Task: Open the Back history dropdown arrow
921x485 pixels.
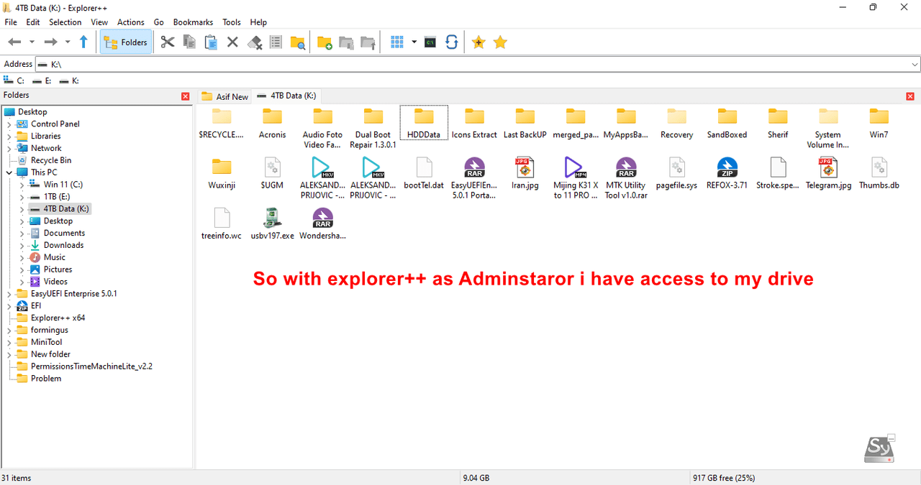Action: pos(32,42)
